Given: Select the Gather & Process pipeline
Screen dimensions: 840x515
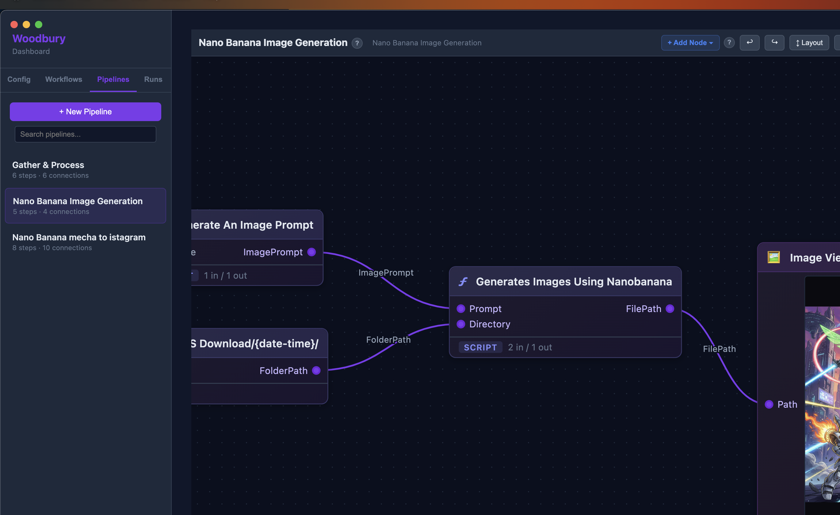Looking at the screenshot, I should tap(48, 165).
